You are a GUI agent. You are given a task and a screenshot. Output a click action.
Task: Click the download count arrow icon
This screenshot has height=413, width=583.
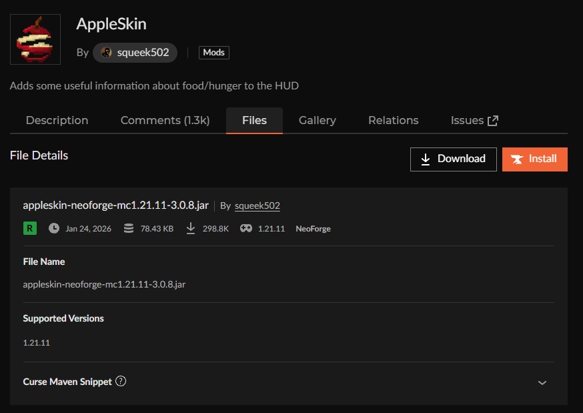[x=191, y=228]
